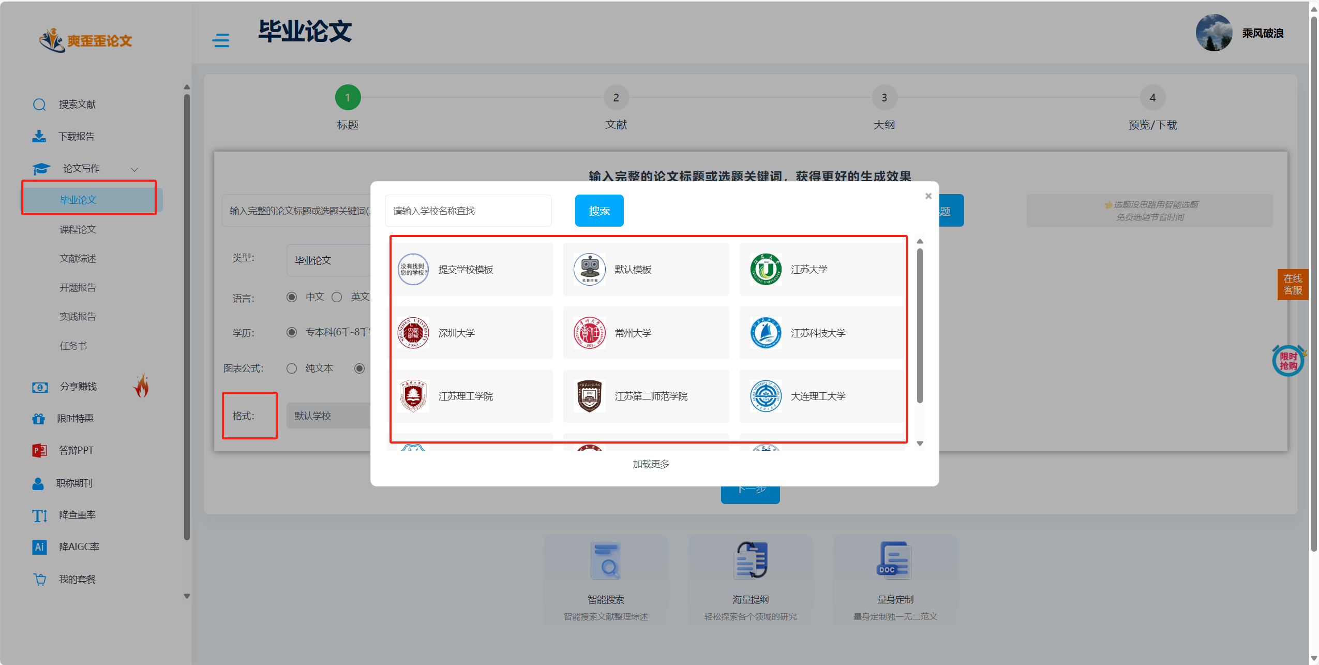
Task: Click the 降AIGC率 Ai icon
Action: [39, 547]
